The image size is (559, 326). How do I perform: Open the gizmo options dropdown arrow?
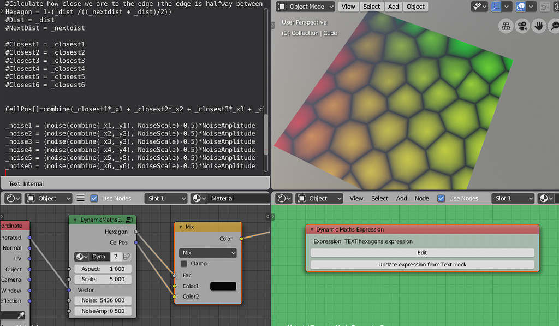click(x=506, y=7)
